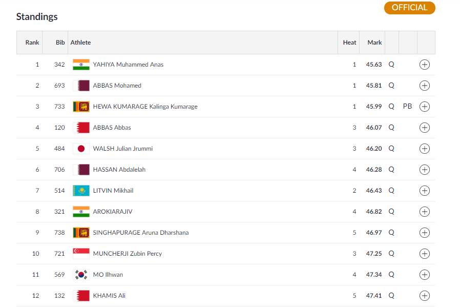This screenshot has width=460, height=308.
Task: Click plus icon in KHAMIS Ali row
Action: pyautogui.click(x=424, y=296)
